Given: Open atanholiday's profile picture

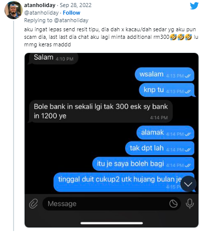Looking at the screenshot, I should click(14, 10).
